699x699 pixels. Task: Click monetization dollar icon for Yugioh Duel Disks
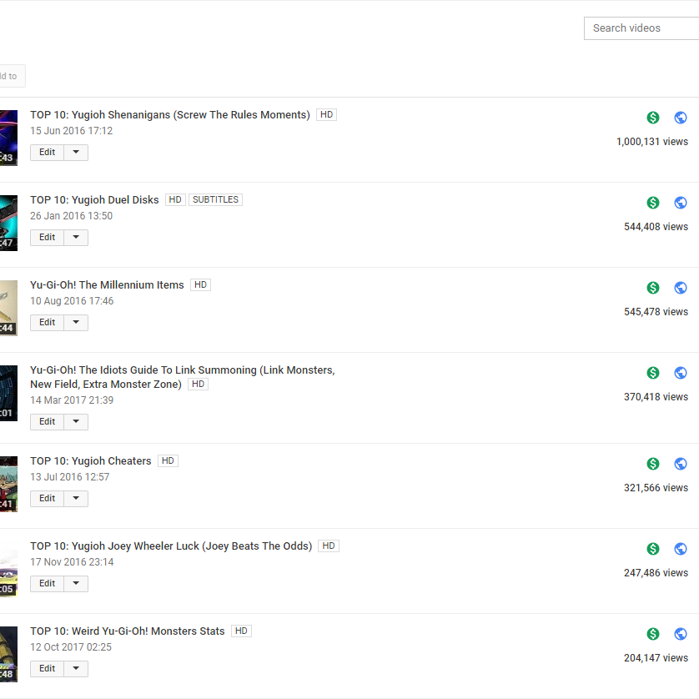pyautogui.click(x=653, y=203)
